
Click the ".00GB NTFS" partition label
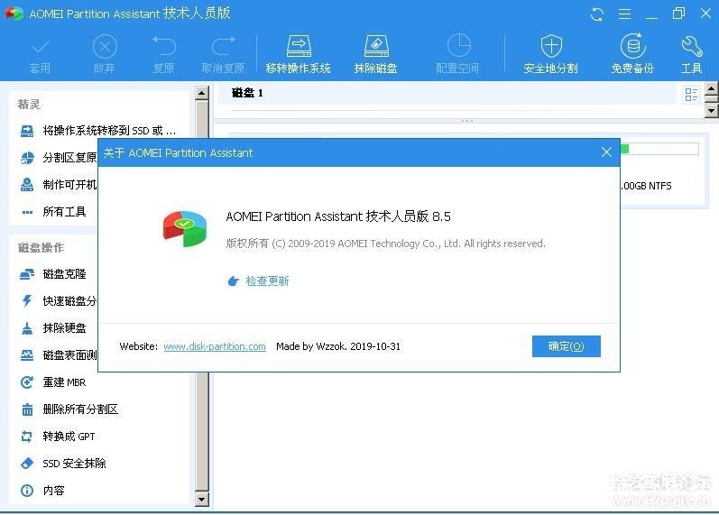tap(647, 186)
